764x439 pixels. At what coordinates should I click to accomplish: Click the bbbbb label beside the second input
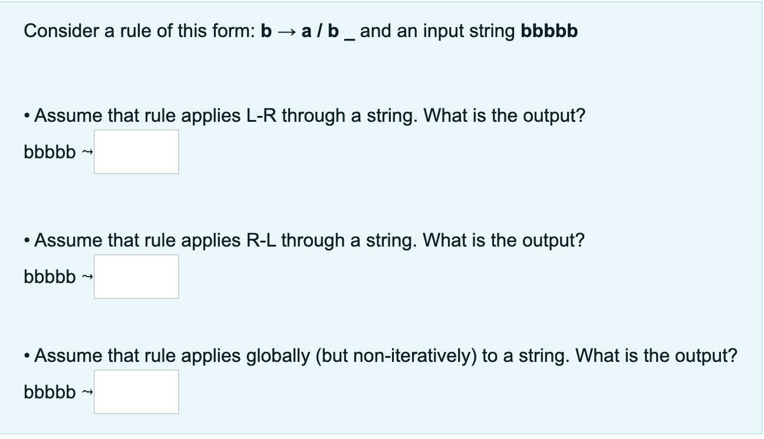(50, 277)
